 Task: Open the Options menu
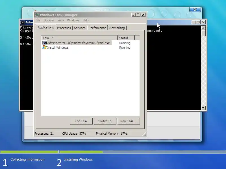49,20
